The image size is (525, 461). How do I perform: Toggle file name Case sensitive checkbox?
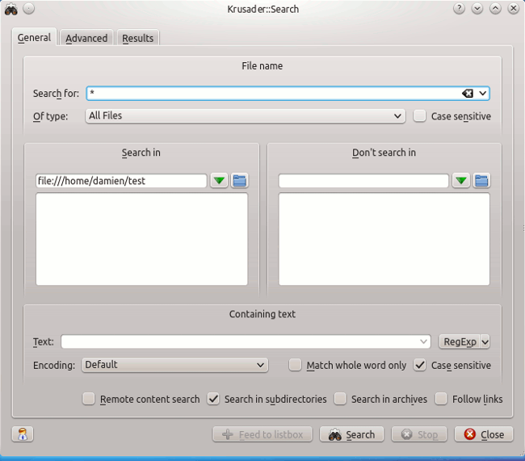coord(419,116)
